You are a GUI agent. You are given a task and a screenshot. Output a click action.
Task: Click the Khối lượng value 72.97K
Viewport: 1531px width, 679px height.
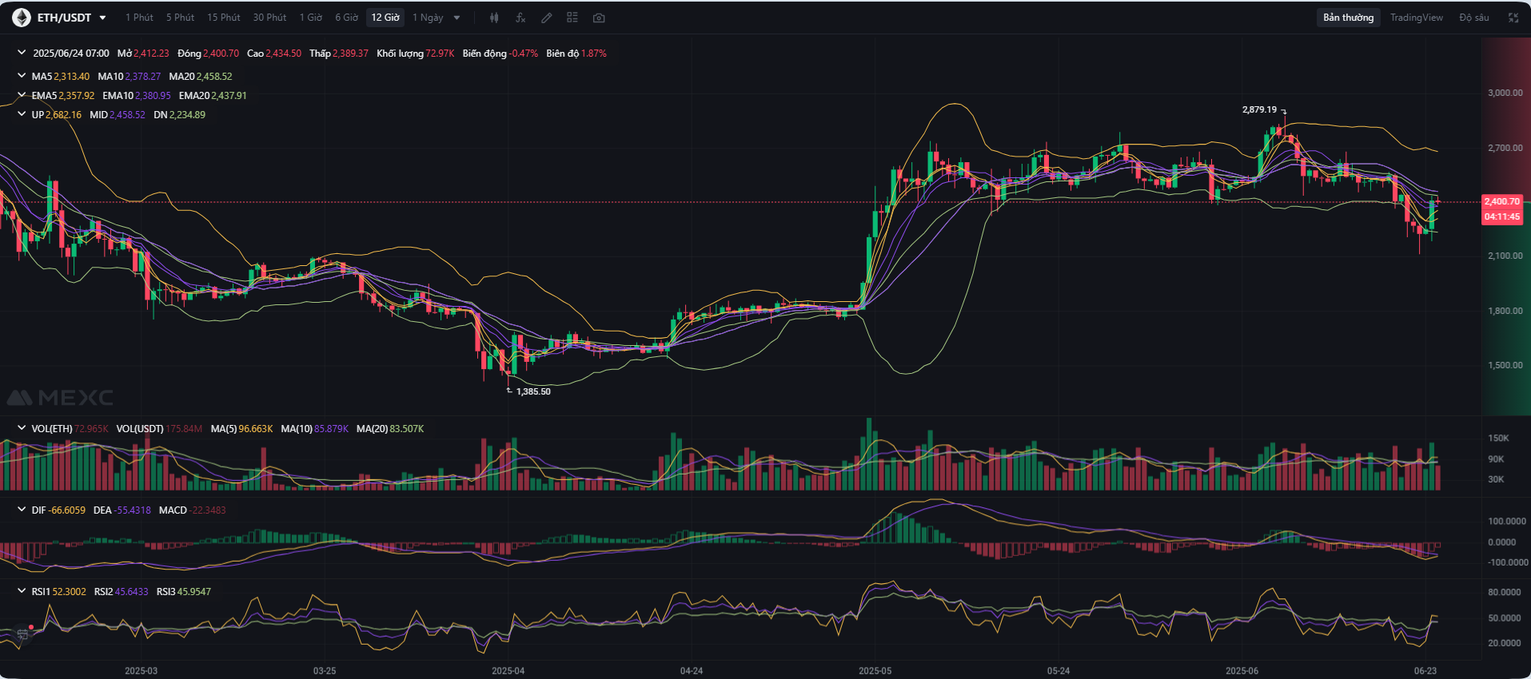click(x=440, y=54)
